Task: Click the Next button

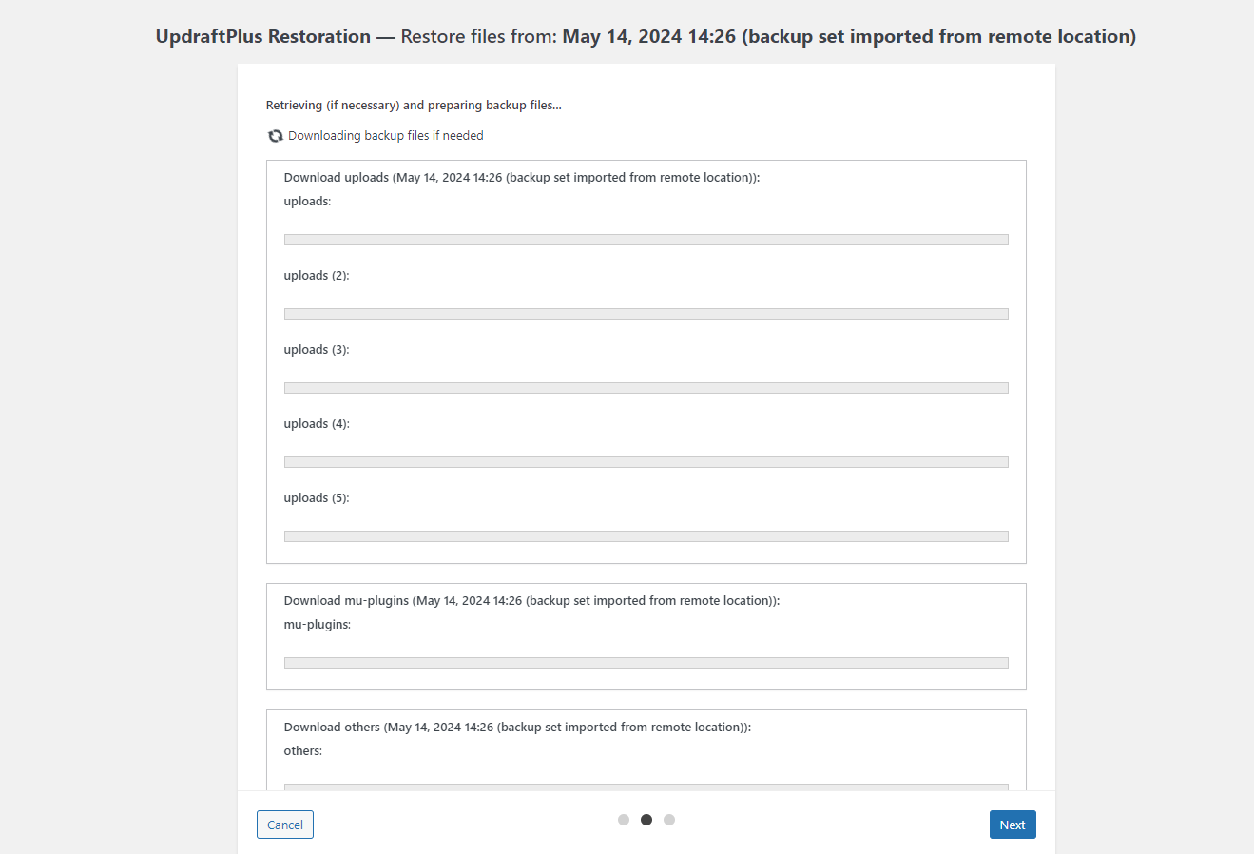Action: (x=1013, y=825)
